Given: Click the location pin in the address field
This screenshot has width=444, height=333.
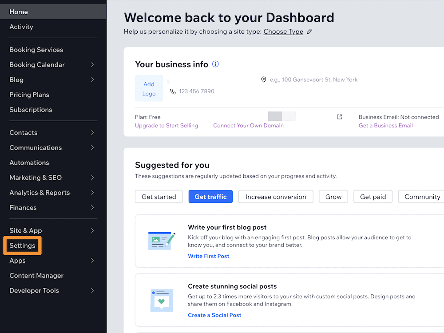Looking at the screenshot, I should click(x=264, y=79).
